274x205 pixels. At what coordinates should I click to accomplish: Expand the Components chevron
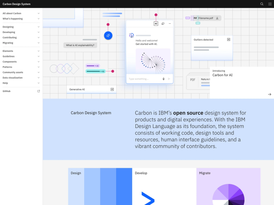(39, 62)
